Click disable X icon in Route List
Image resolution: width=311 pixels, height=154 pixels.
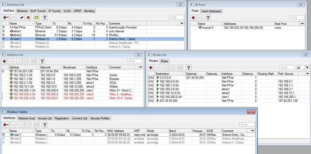172,68
